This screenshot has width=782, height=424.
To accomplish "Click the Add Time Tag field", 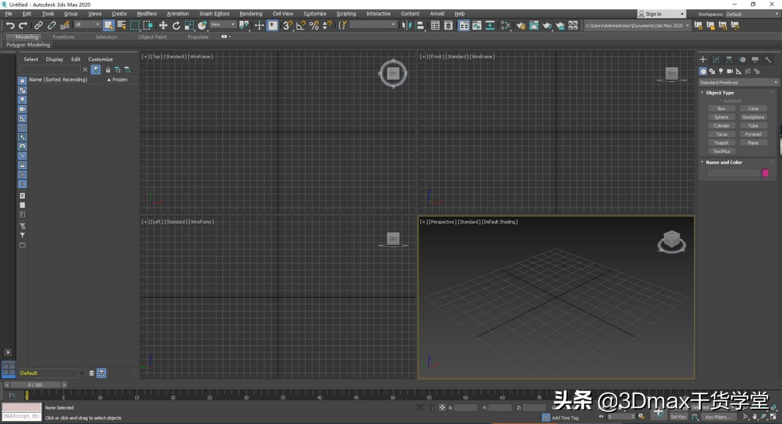I will [x=565, y=417].
